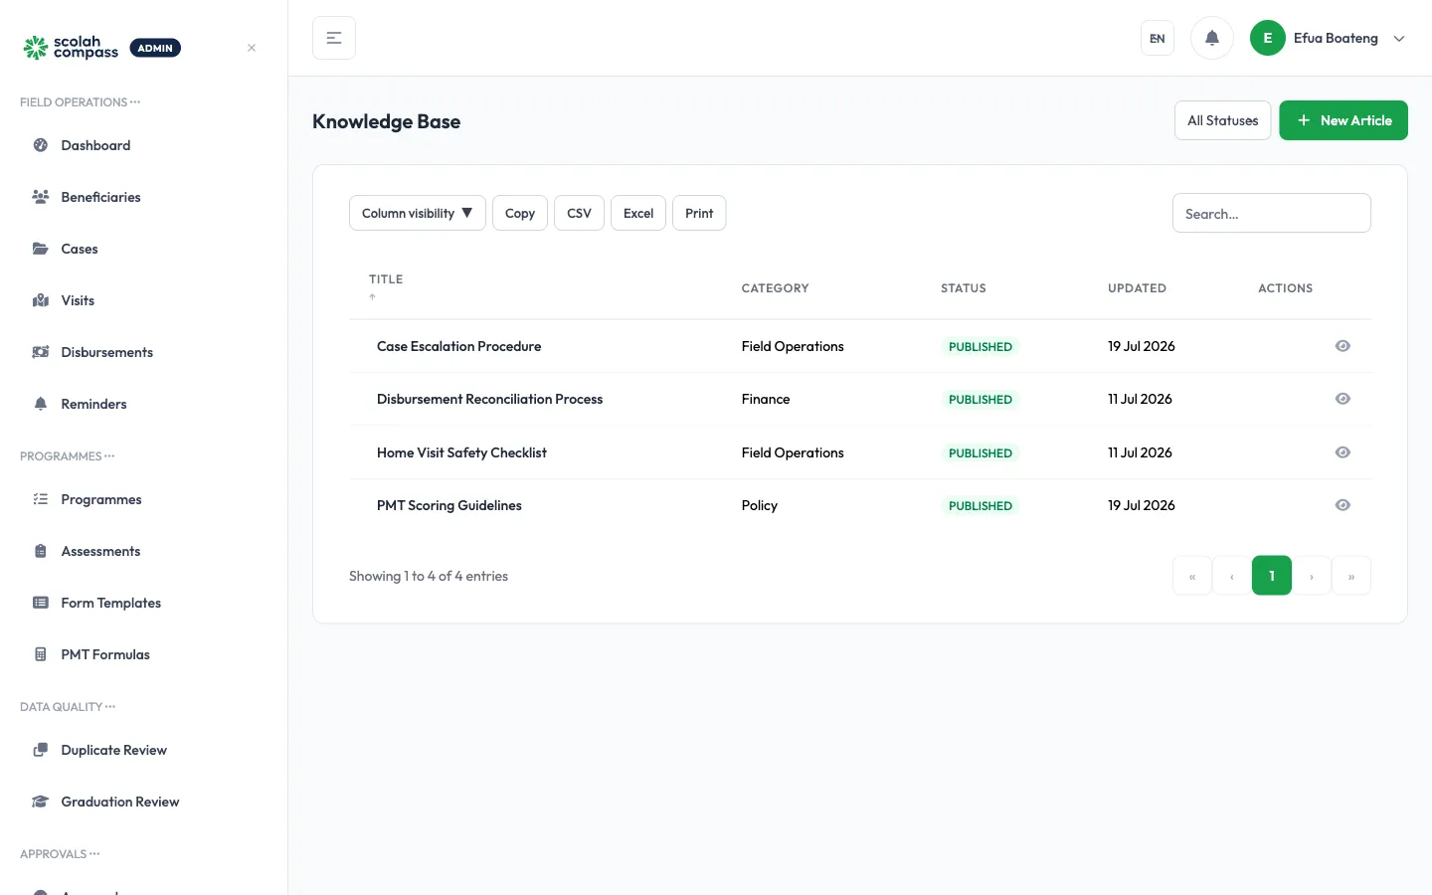View the Case Escalation Procedure article (eye icon)
The height and width of the screenshot is (895, 1432).
point(1342,346)
